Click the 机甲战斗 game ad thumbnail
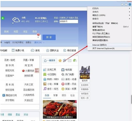 coord(85,72)
